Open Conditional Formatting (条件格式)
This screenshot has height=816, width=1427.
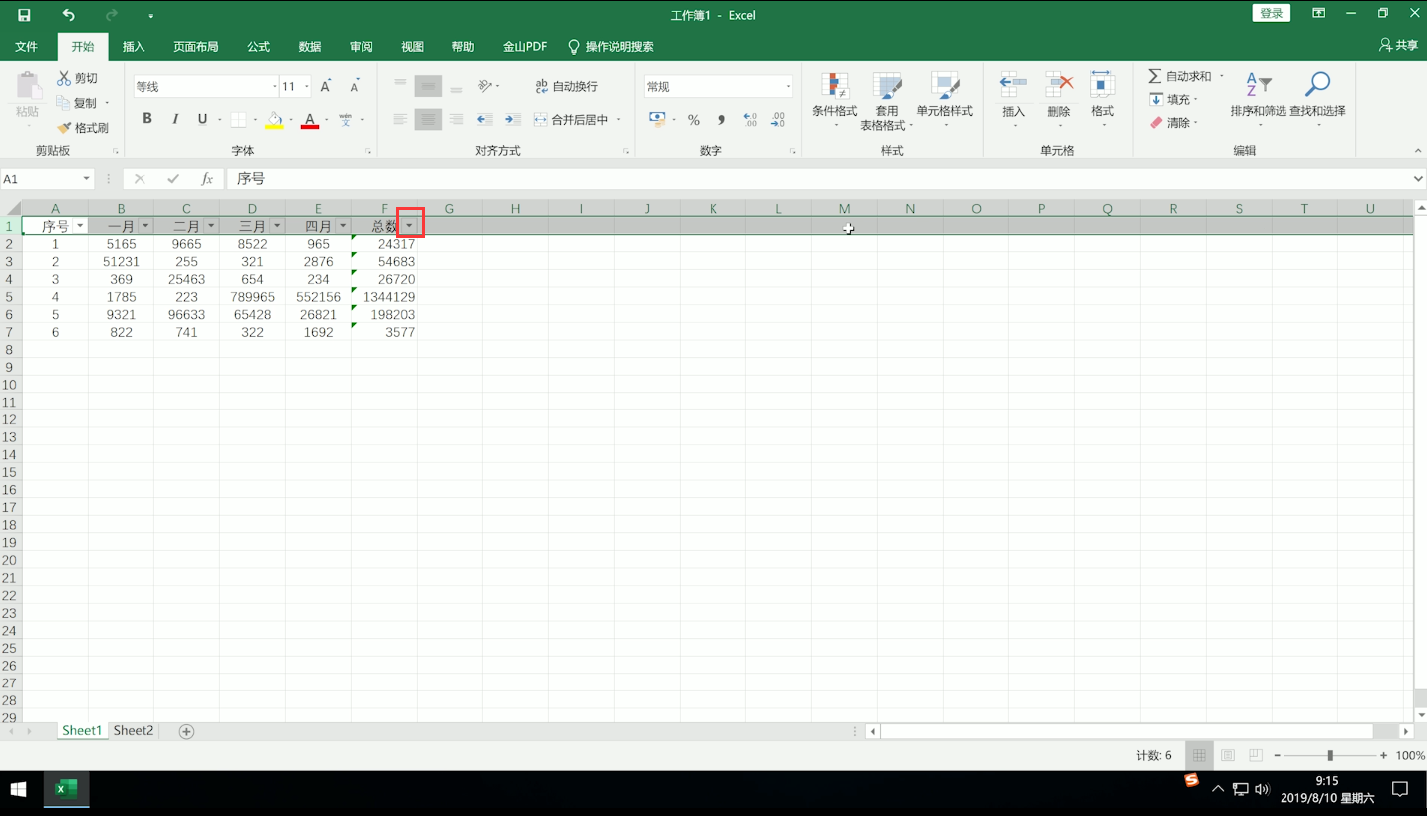[x=834, y=100]
